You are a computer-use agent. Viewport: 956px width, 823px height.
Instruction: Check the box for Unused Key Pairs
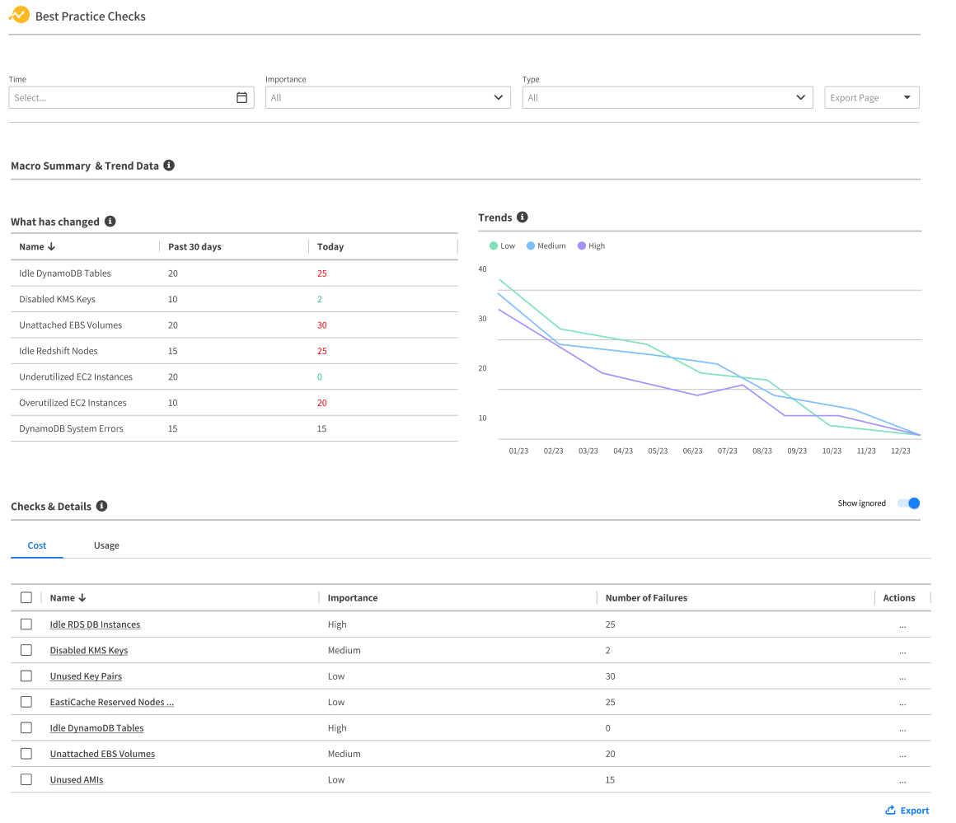click(26, 676)
